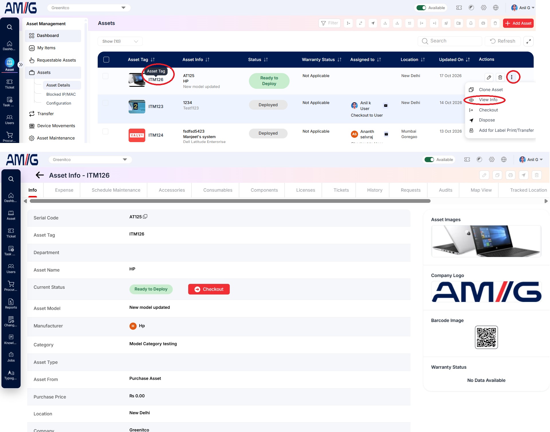Click the clone icon in Asset Info header
550x432 pixels.
click(497, 175)
